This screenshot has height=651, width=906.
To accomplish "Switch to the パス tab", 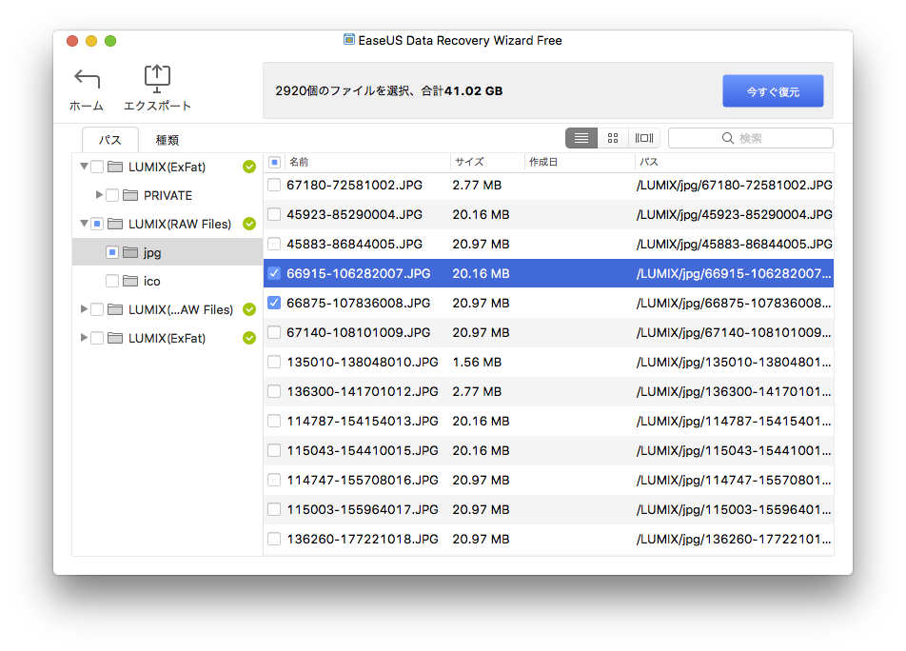I will (110, 140).
